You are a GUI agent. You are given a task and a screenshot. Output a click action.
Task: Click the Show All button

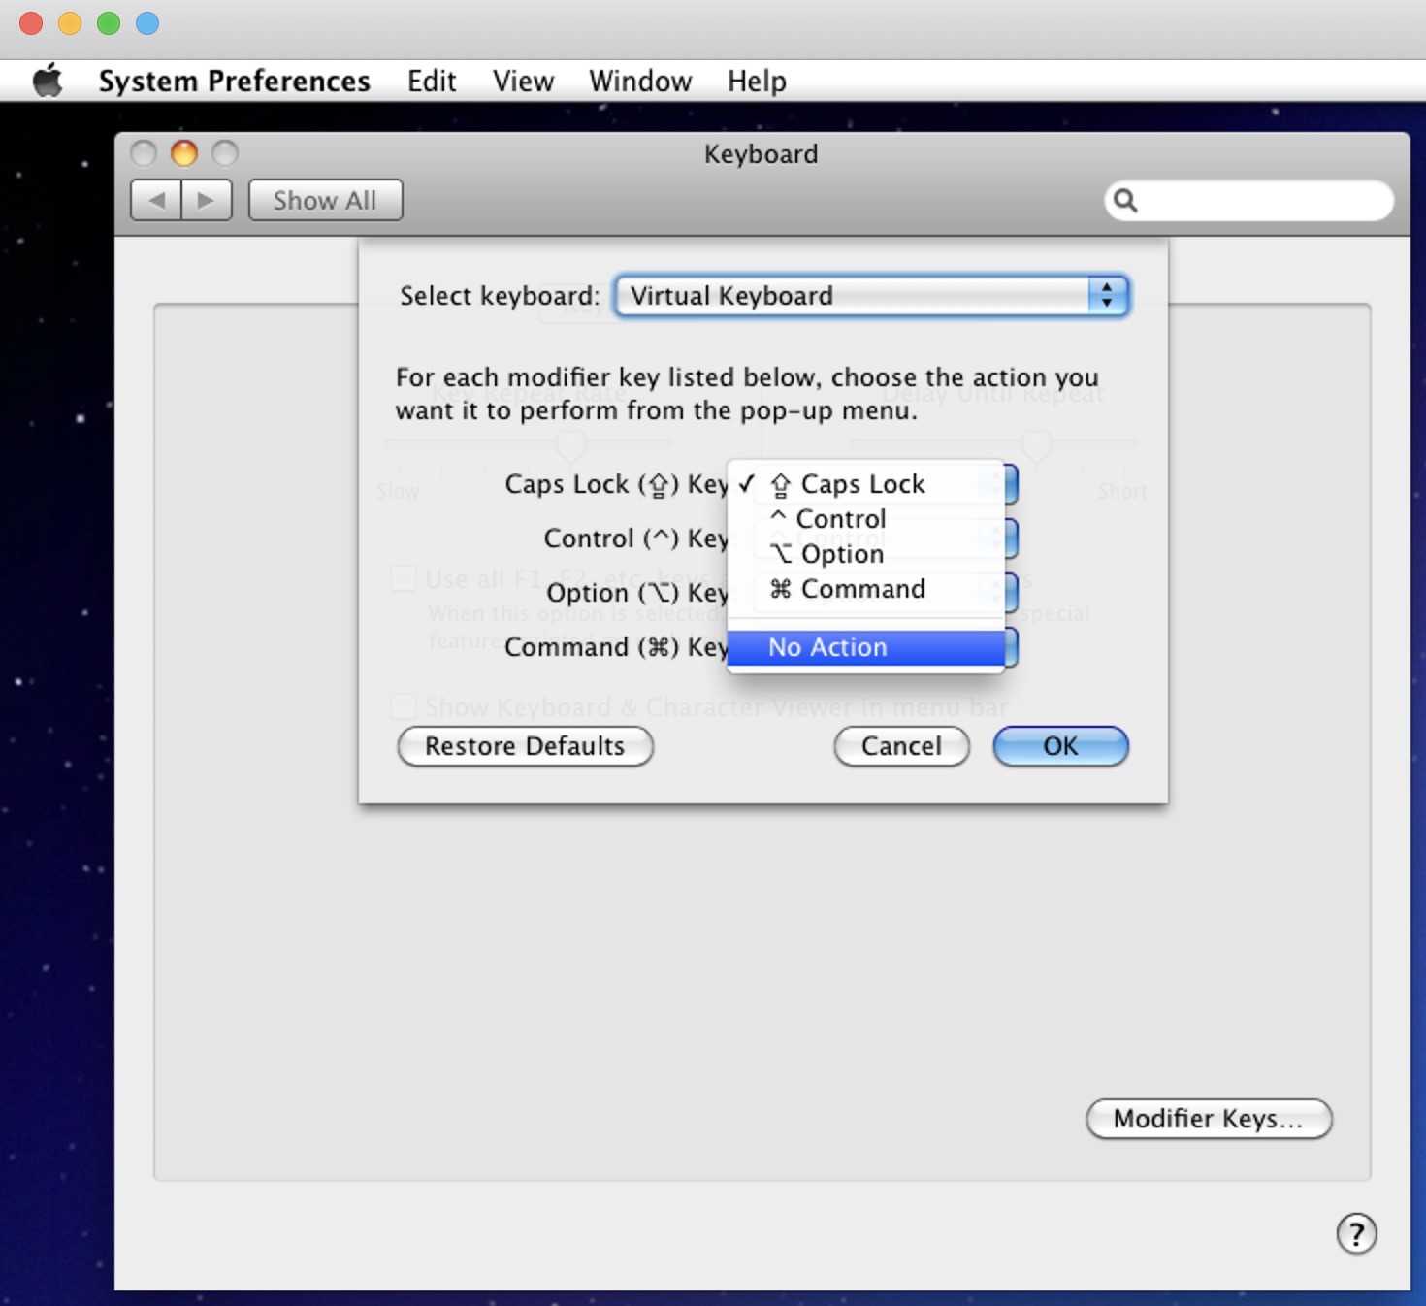coord(325,200)
